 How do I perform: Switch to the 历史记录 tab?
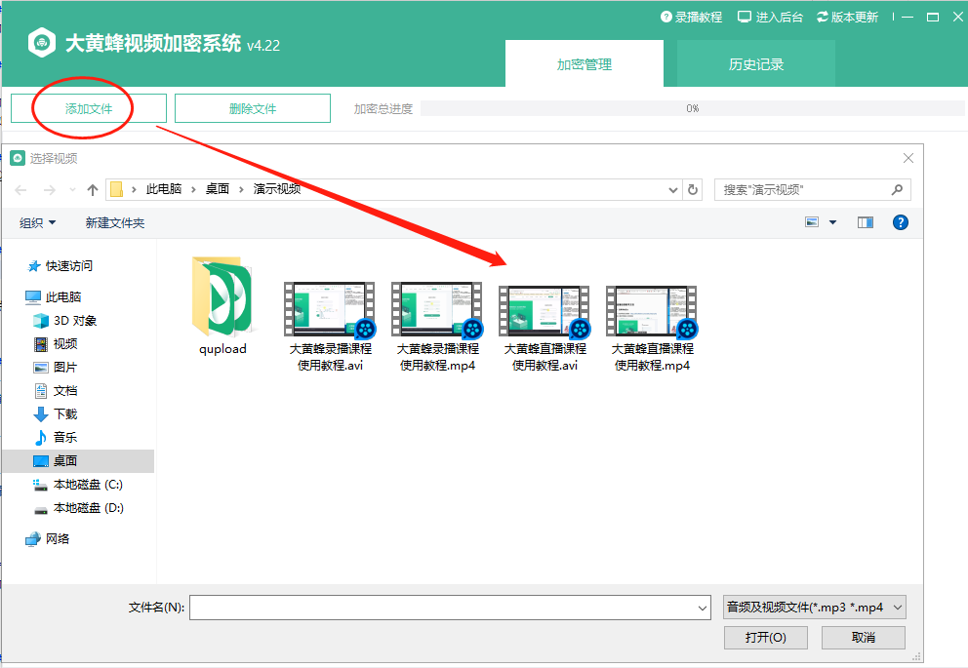click(755, 64)
